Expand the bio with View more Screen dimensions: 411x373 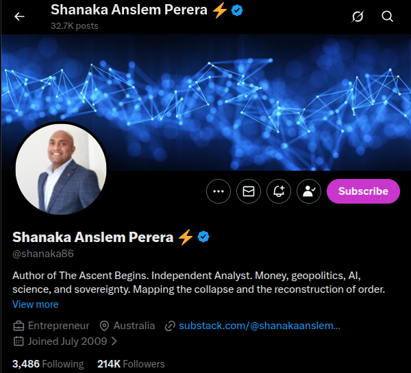[36, 304]
